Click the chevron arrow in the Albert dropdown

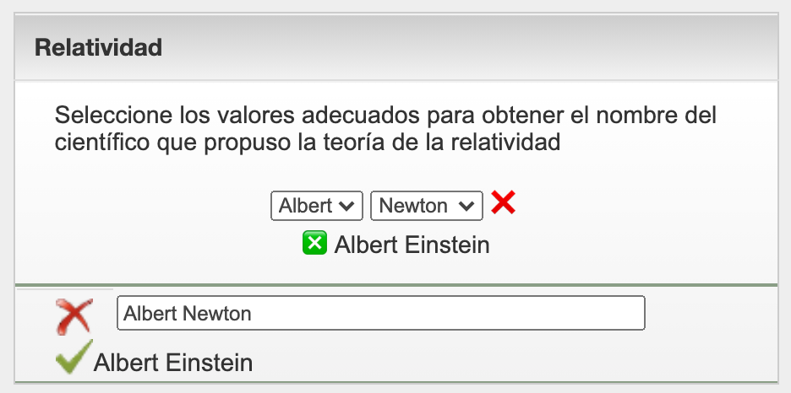[345, 206]
